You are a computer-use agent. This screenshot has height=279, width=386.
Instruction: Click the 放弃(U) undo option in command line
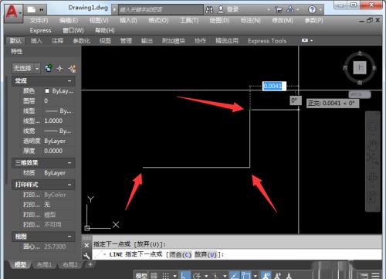(205, 254)
